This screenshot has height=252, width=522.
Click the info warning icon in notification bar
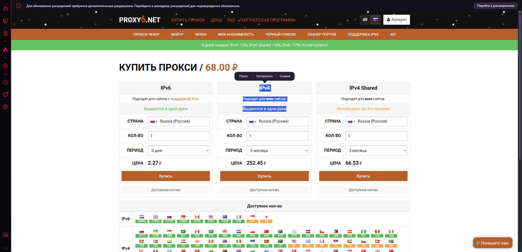click(x=19, y=6)
